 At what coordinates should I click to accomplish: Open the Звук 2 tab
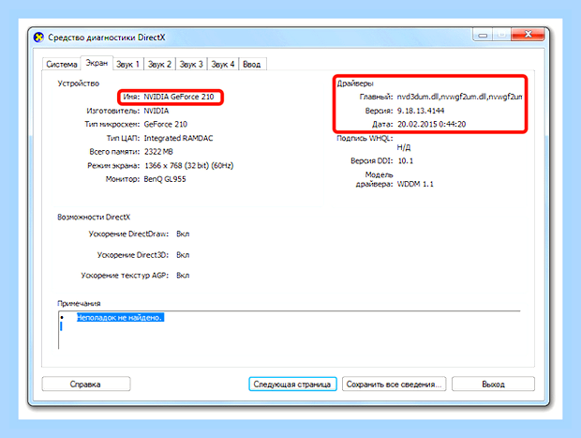[x=159, y=64]
